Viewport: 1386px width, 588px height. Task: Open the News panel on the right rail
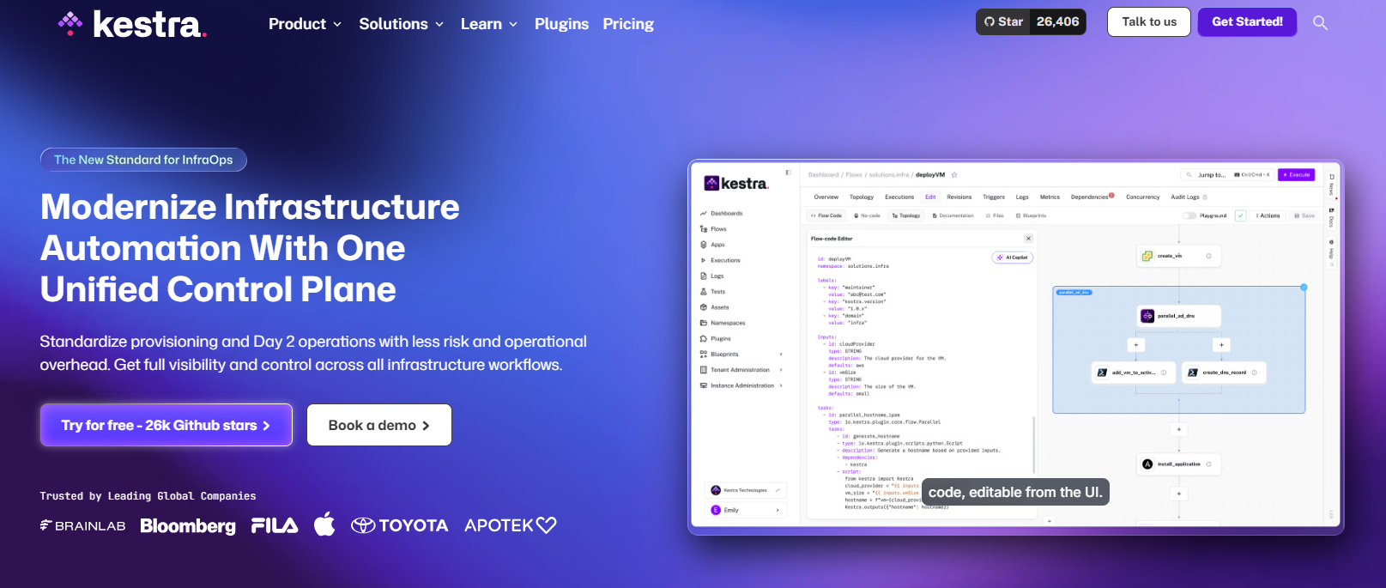[1332, 185]
